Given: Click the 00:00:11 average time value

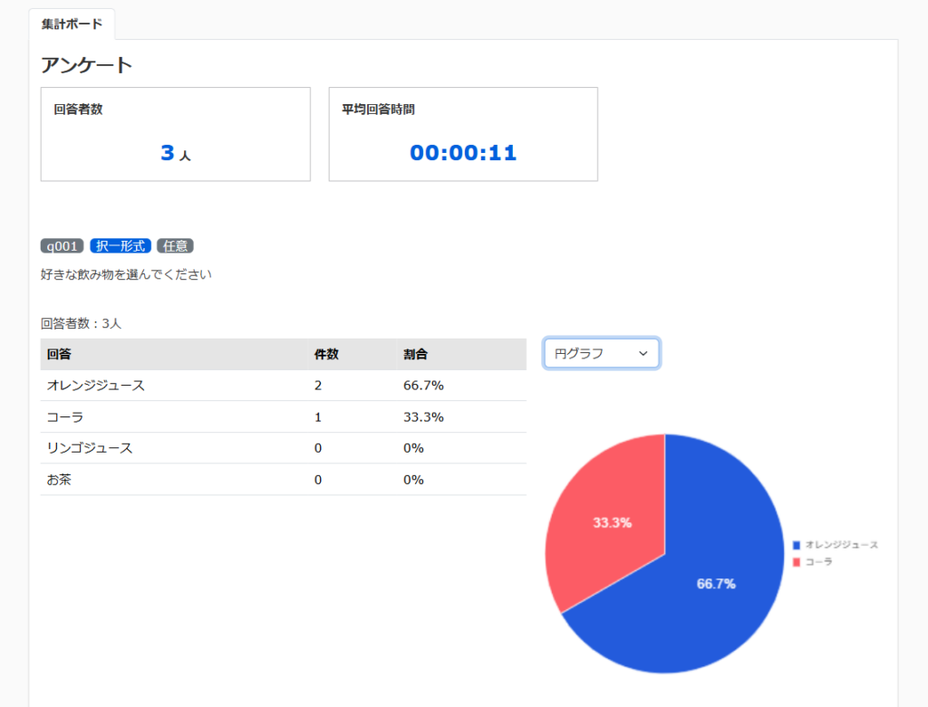Looking at the screenshot, I should pos(463,153).
